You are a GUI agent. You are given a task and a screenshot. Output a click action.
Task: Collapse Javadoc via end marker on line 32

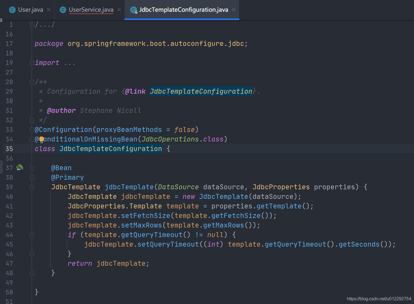[x=32, y=120]
